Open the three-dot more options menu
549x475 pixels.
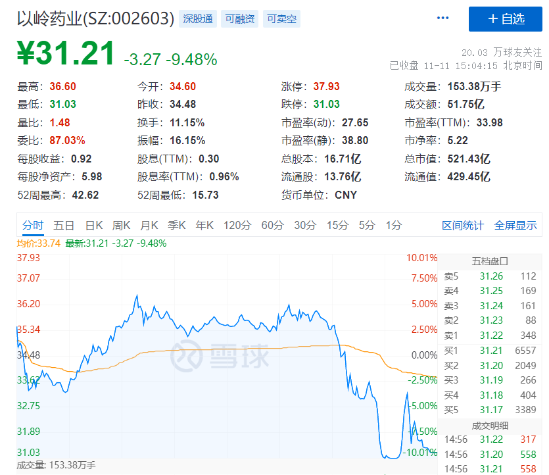[443, 18]
